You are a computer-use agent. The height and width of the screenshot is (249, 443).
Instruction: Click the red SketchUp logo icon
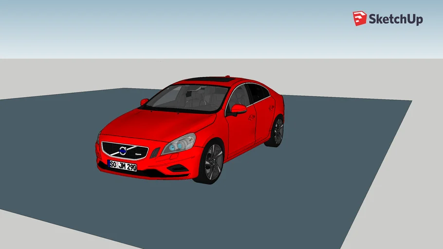(x=360, y=18)
